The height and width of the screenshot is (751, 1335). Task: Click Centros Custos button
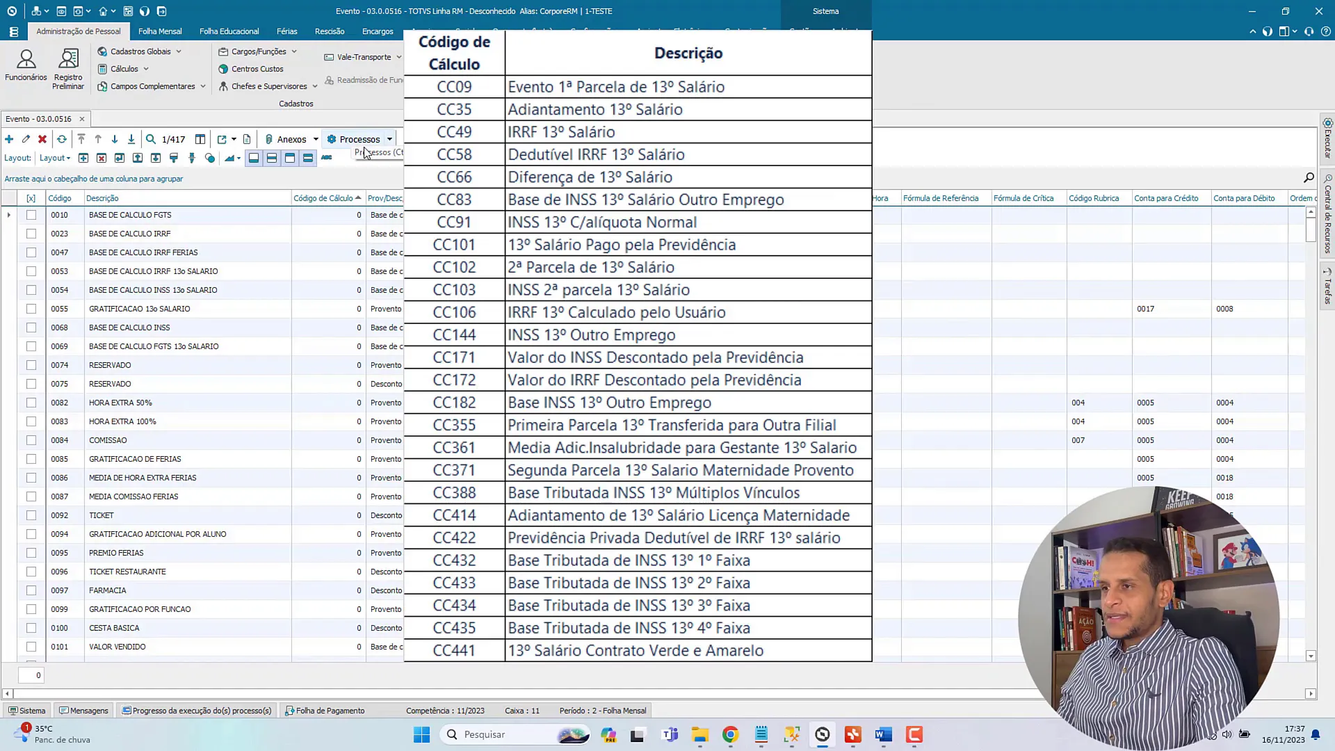(x=257, y=69)
